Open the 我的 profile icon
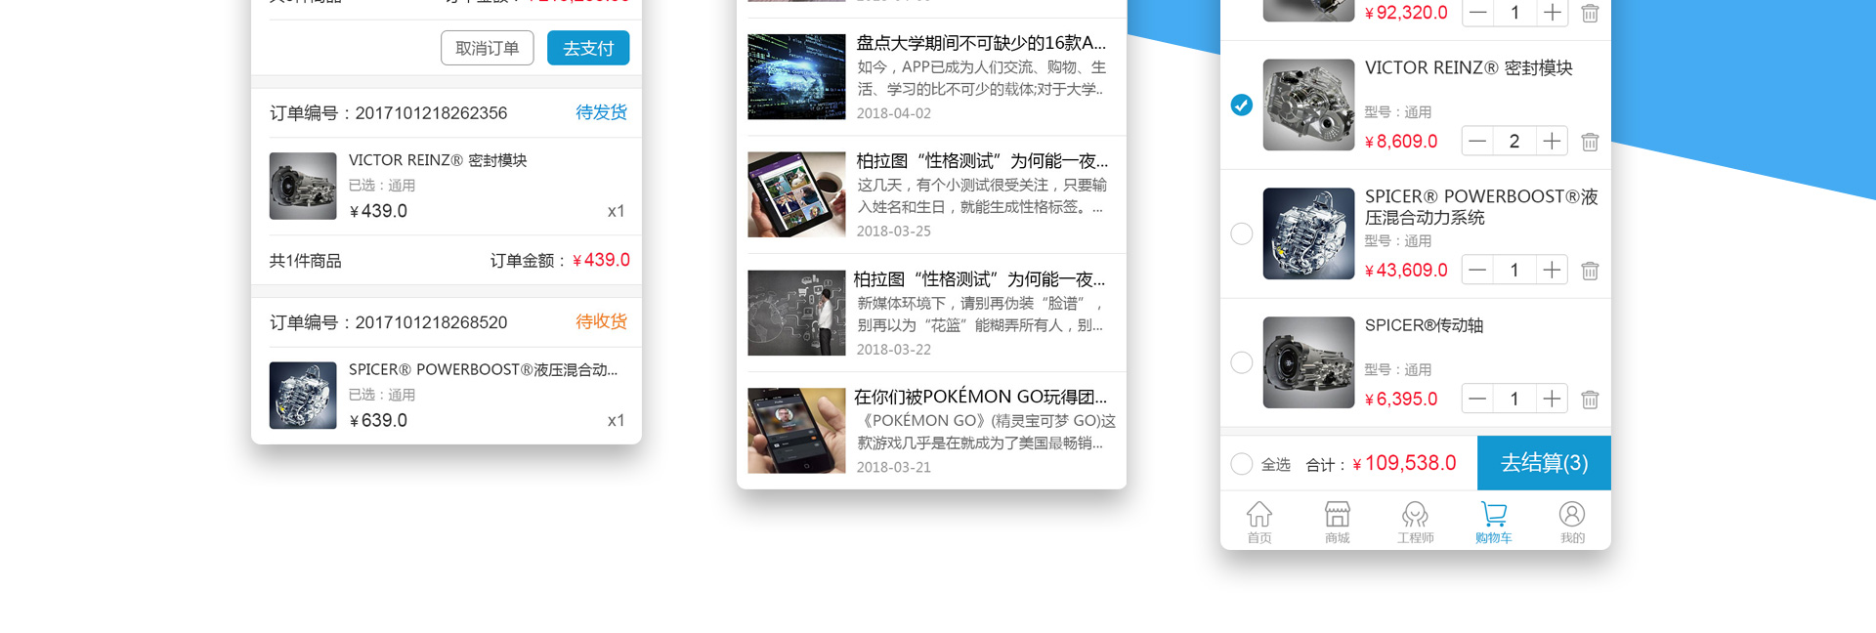1876x633 pixels. [1572, 515]
